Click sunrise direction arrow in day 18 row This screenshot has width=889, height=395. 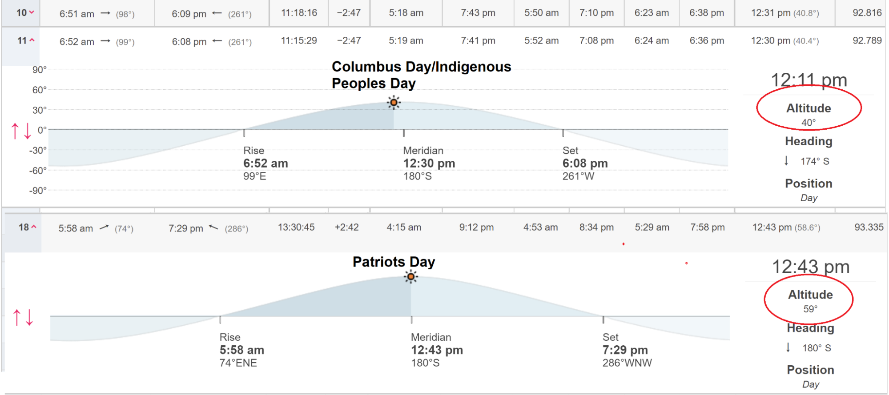pyautogui.click(x=104, y=227)
